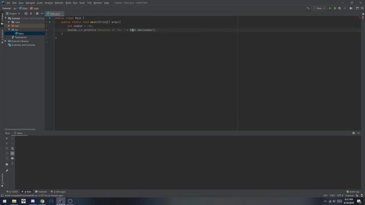Viewport: 365px width, 205px height.
Task: Open Windows notification center icon
Action: (x=359, y=201)
